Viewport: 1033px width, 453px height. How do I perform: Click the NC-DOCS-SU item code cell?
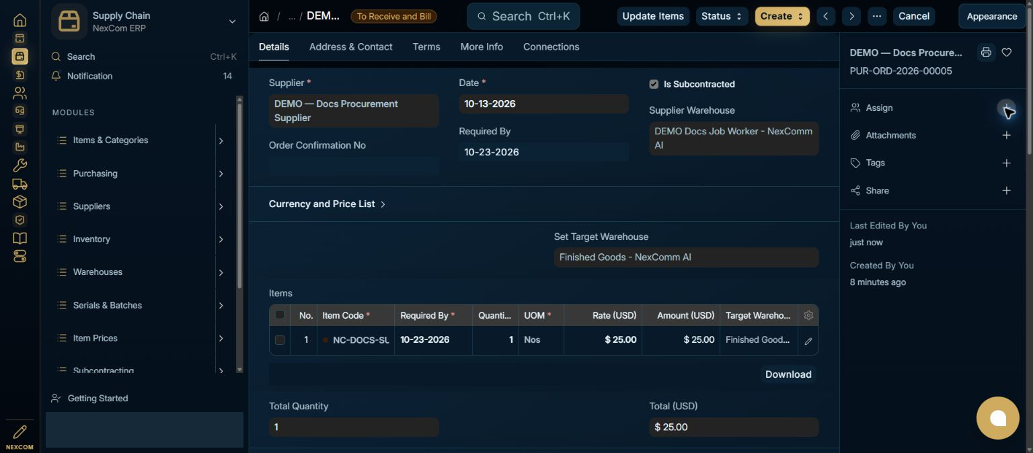coord(356,340)
